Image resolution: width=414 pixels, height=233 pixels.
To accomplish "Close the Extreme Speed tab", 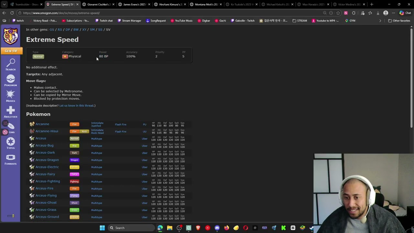I will point(77,5).
